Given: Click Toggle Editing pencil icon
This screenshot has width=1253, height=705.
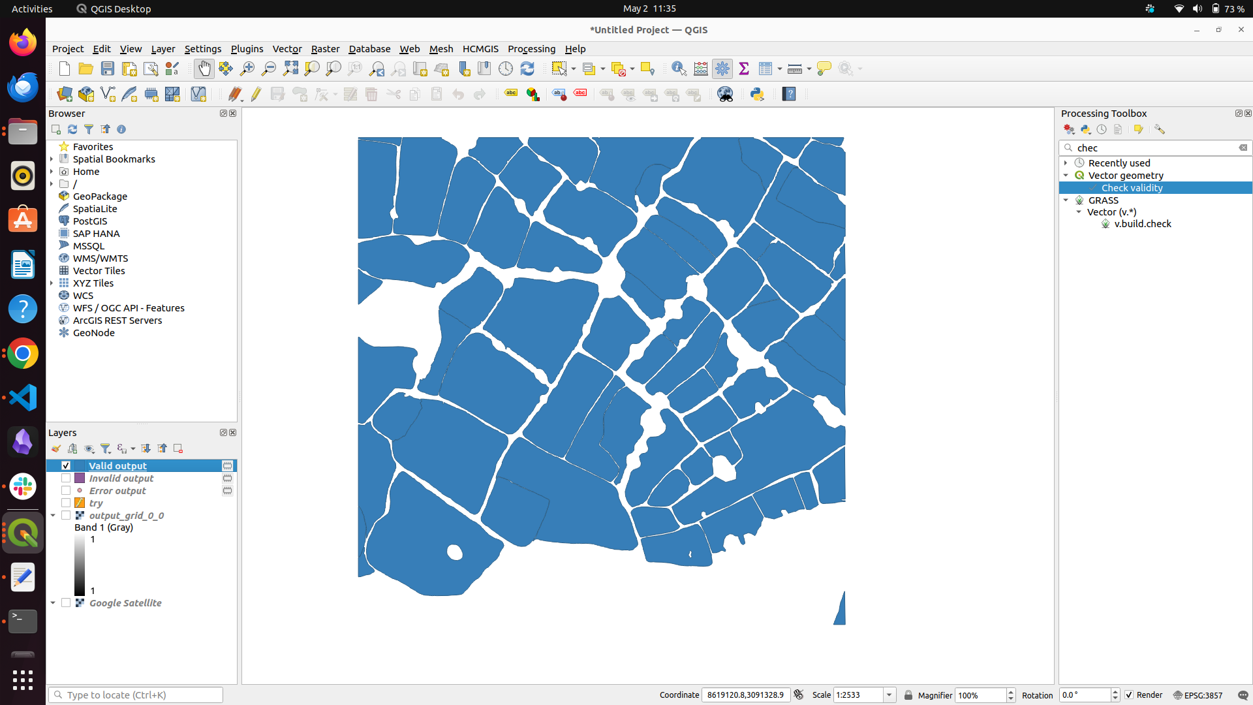Looking at the screenshot, I should coord(256,94).
